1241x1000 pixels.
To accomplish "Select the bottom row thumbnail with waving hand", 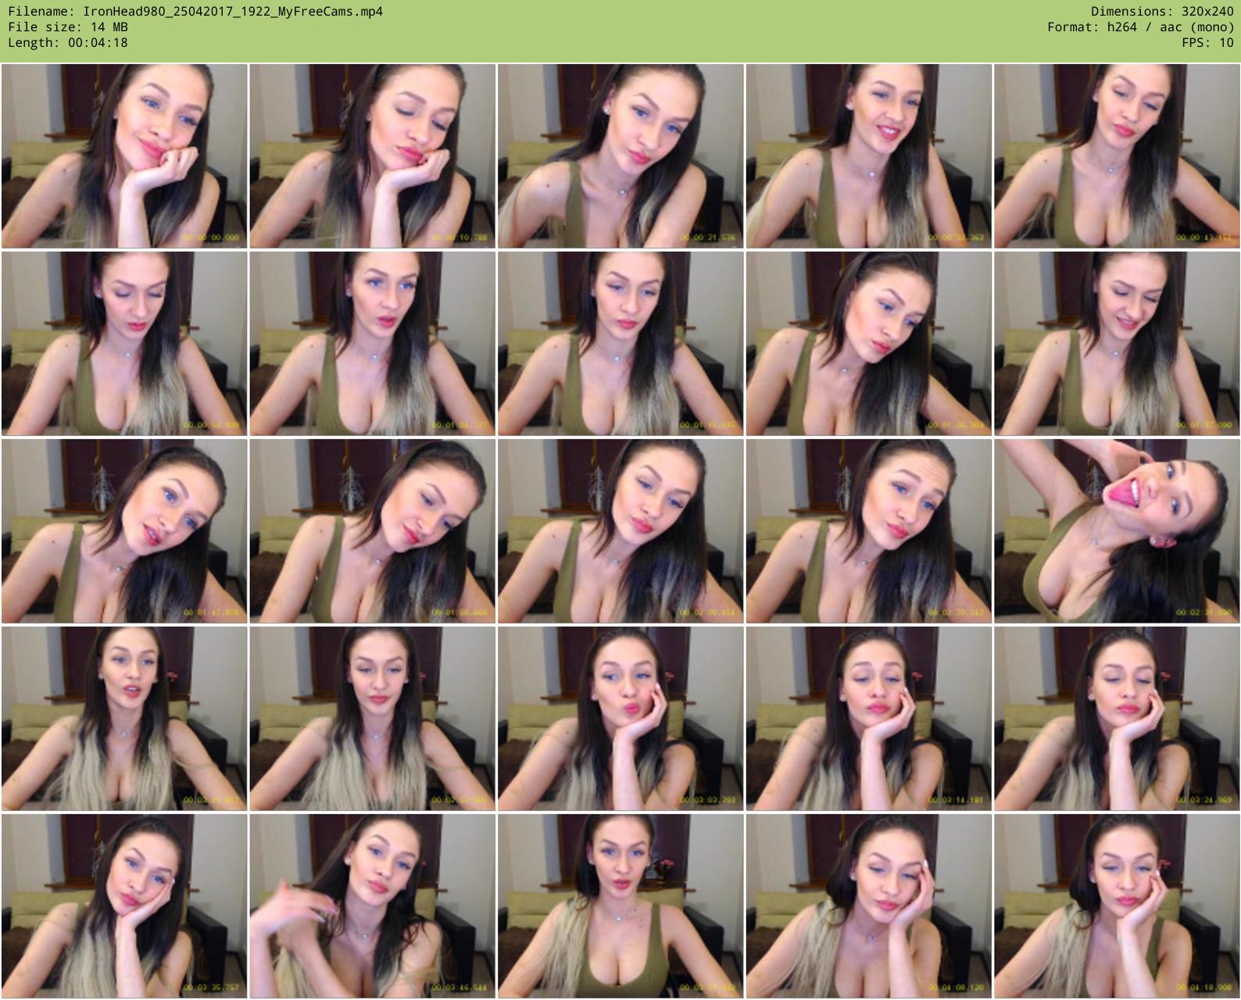I will (x=372, y=906).
